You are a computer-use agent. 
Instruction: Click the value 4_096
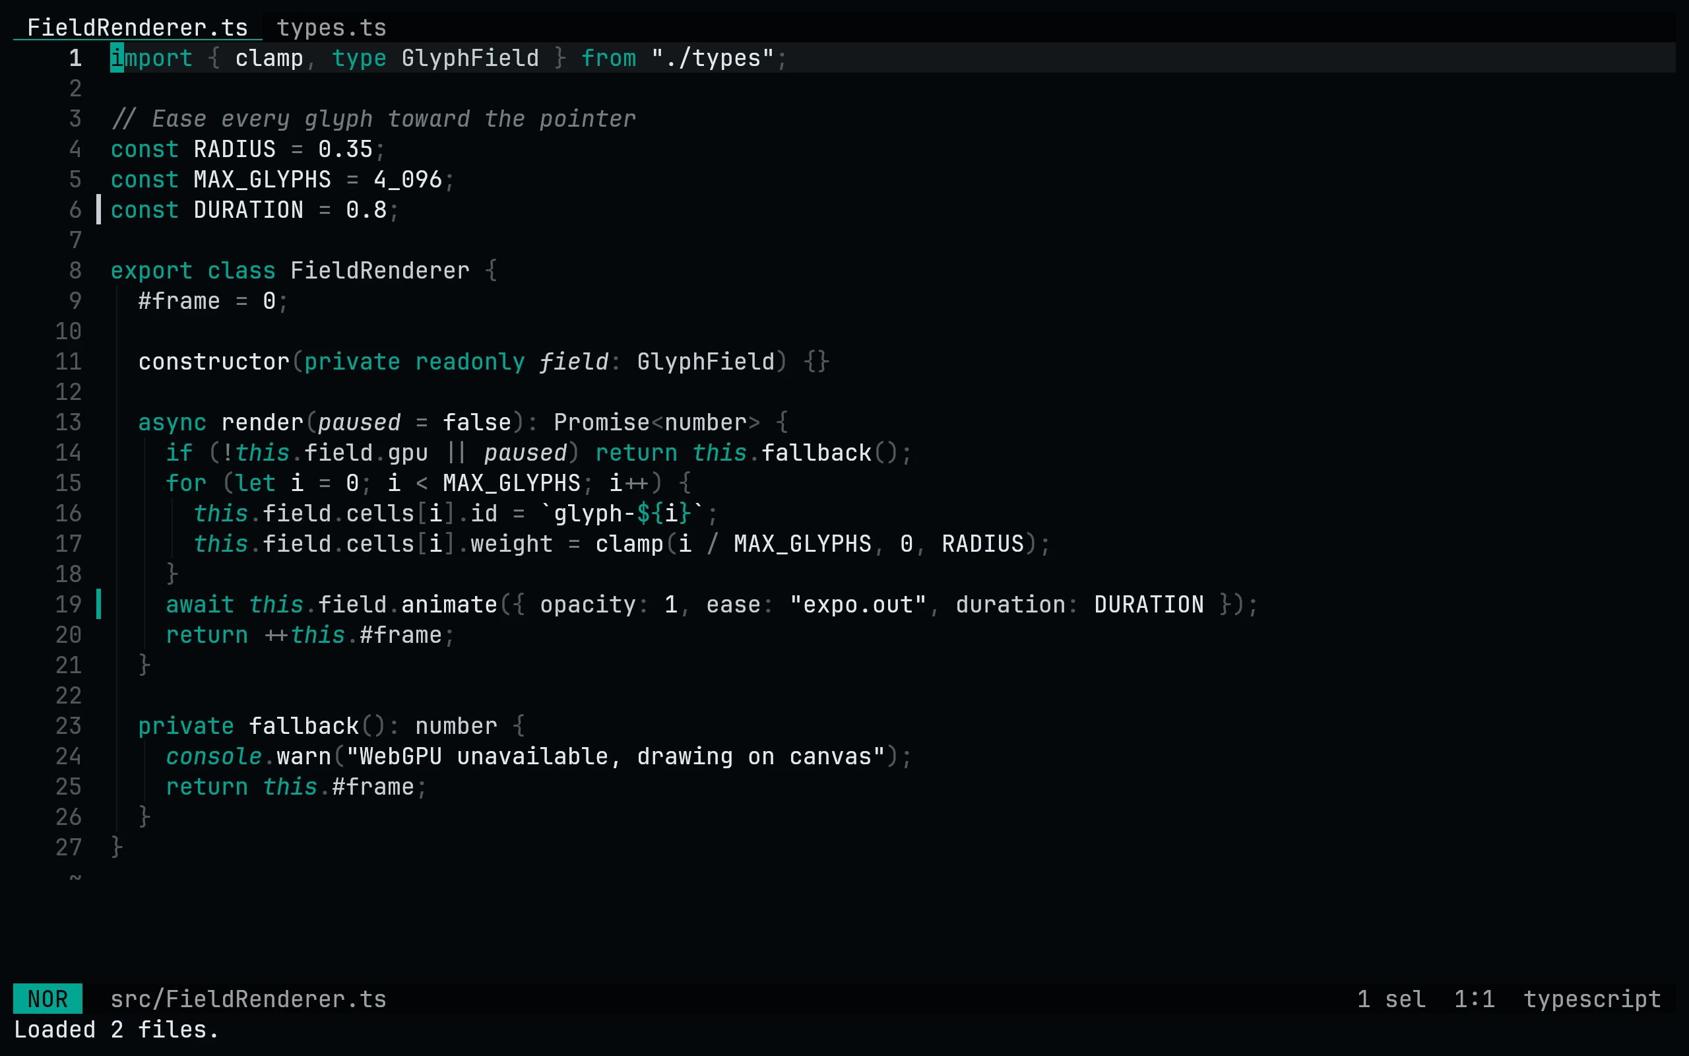point(408,180)
